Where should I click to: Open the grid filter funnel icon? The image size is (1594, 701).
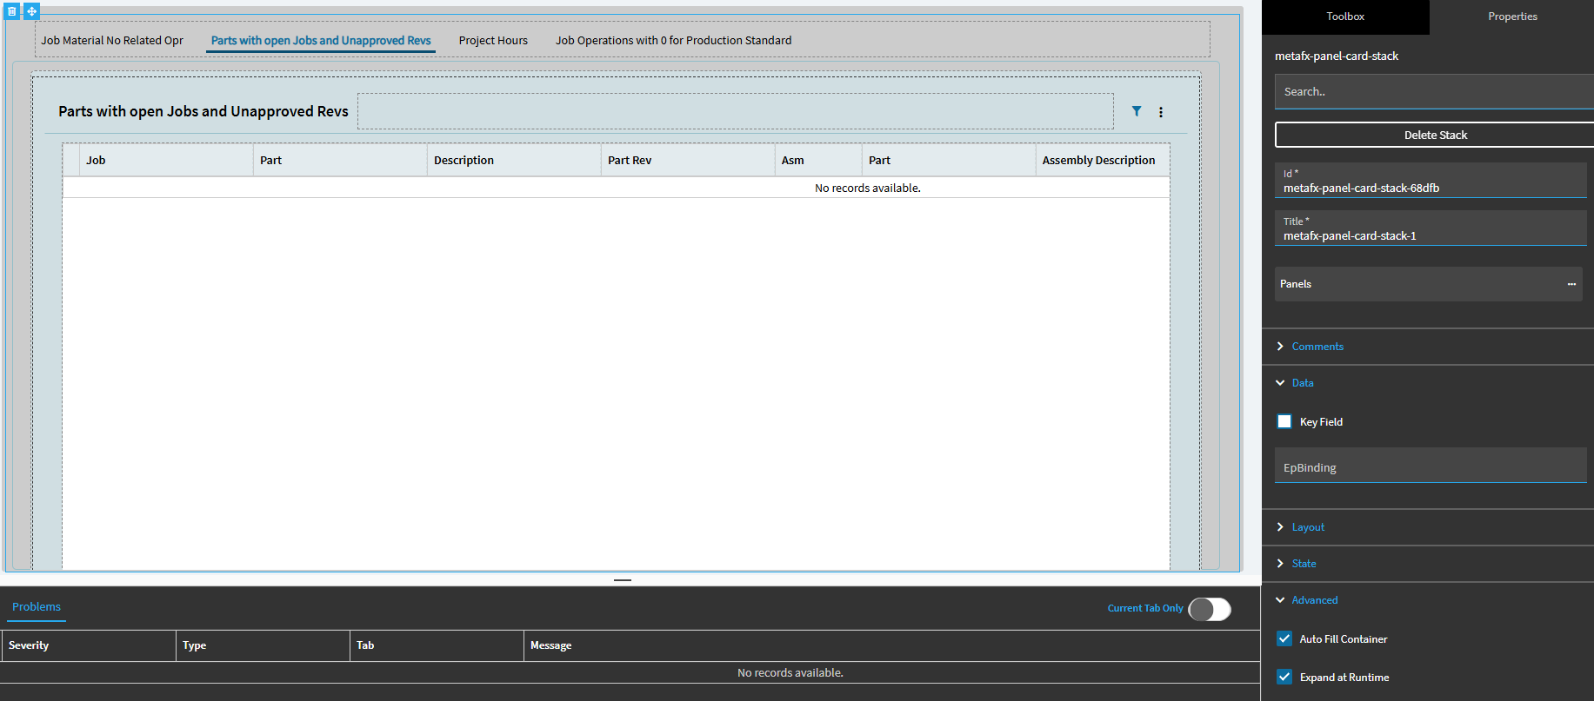point(1137,111)
